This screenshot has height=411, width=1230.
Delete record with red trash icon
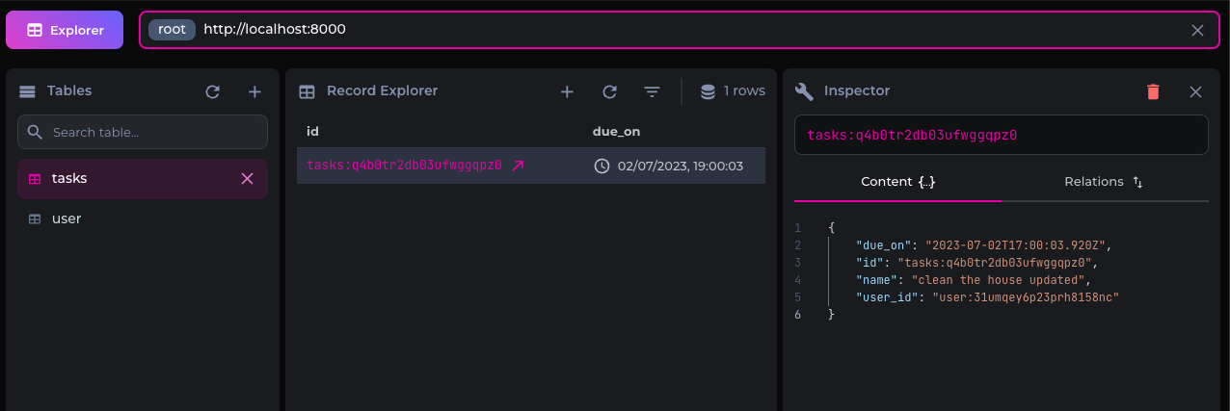[x=1153, y=91]
